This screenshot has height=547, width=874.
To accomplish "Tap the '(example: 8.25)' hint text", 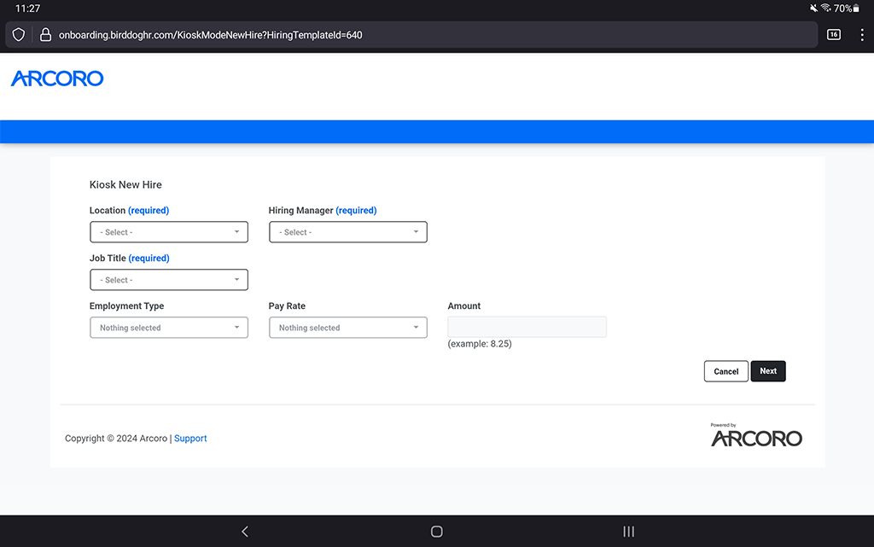I will pyautogui.click(x=480, y=344).
